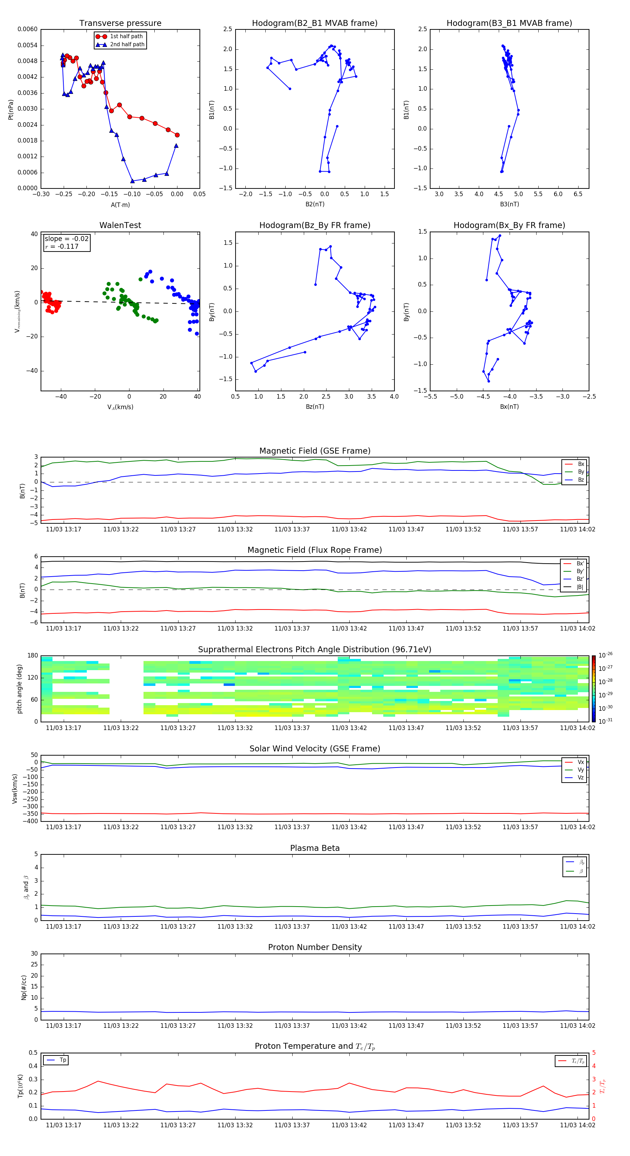Select Bx' in the Flux Rope legend

click(574, 564)
